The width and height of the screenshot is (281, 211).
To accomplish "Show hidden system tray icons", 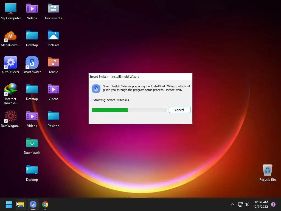I will tap(233, 204).
